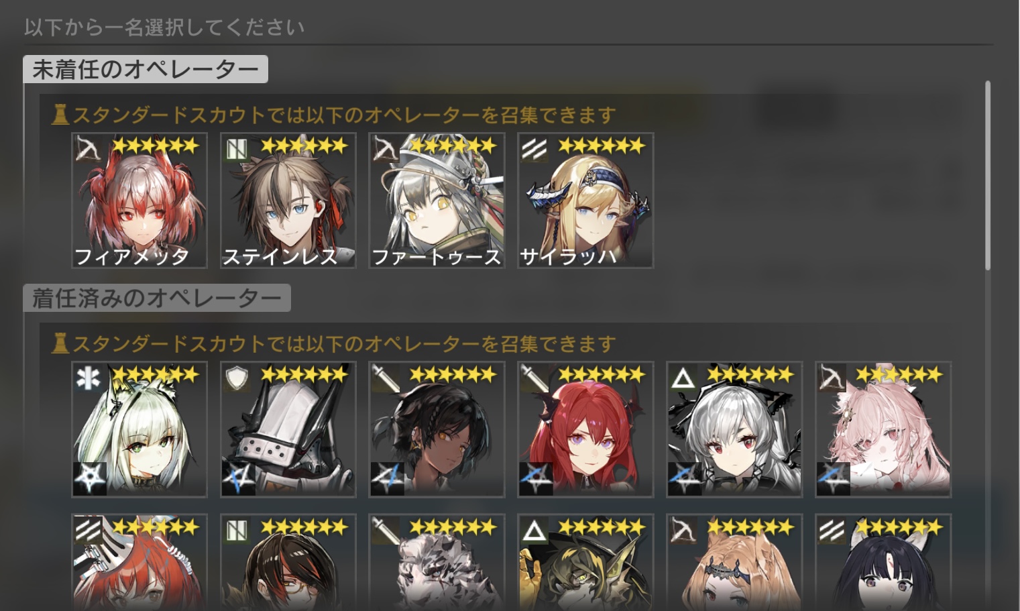1020x611 pixels.
Task: Click vanguard flag class icon on サイラッハ
Action: [534, 148]
